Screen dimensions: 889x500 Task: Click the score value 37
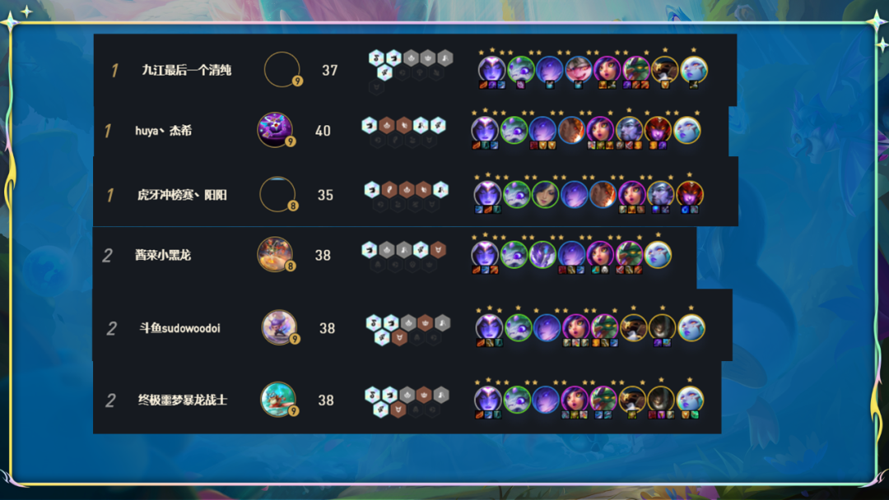(330, 70)
